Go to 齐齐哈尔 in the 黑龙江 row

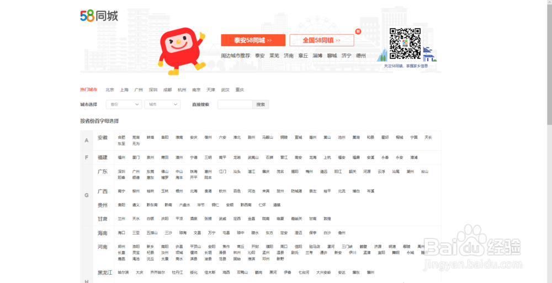pos(157,273)
